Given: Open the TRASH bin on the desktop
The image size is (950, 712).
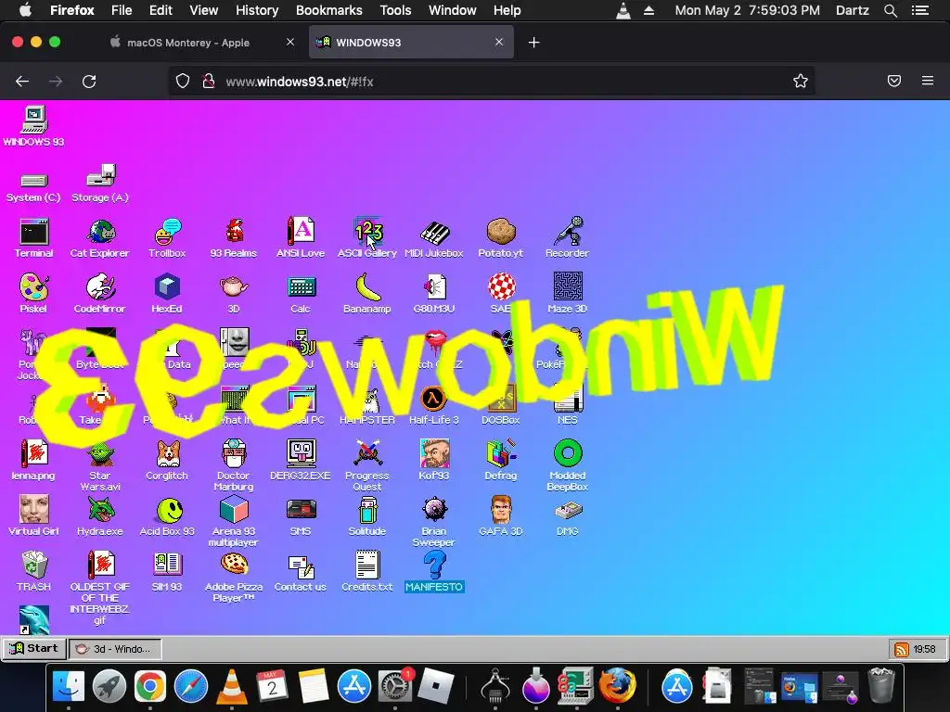Looking at the screenshot, I should (34, 572).
